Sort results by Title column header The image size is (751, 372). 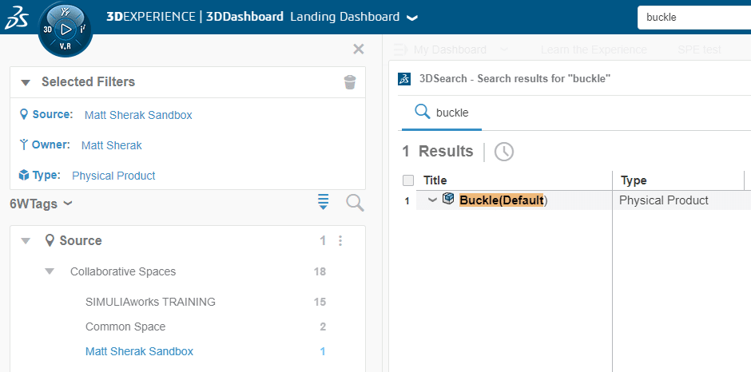[435, 180]
